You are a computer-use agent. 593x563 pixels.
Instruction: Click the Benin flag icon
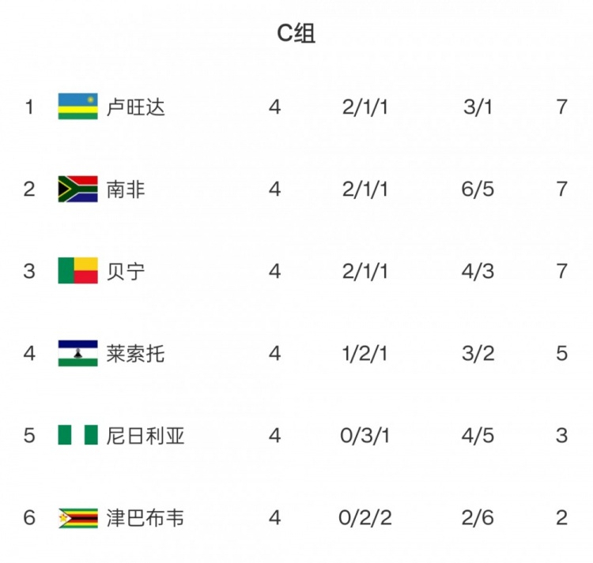pyautogui.click(x=77, y=271)
